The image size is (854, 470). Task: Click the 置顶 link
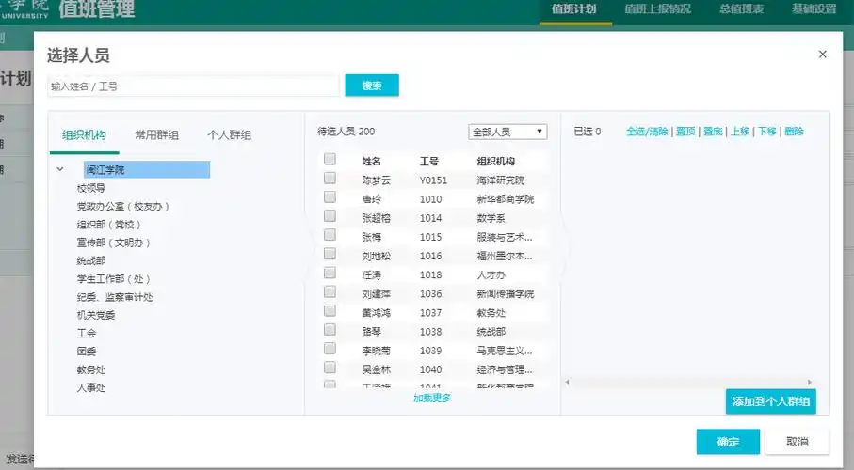[685, 131]
